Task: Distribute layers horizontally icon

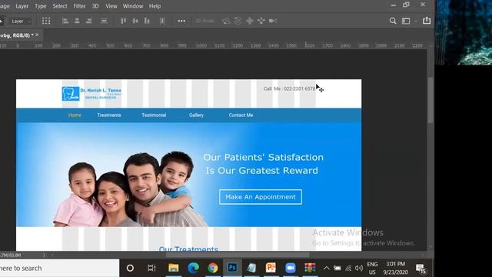Action: (x=162, y=21)
